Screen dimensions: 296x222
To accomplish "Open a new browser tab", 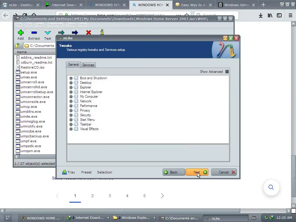I will coord(263,5).
